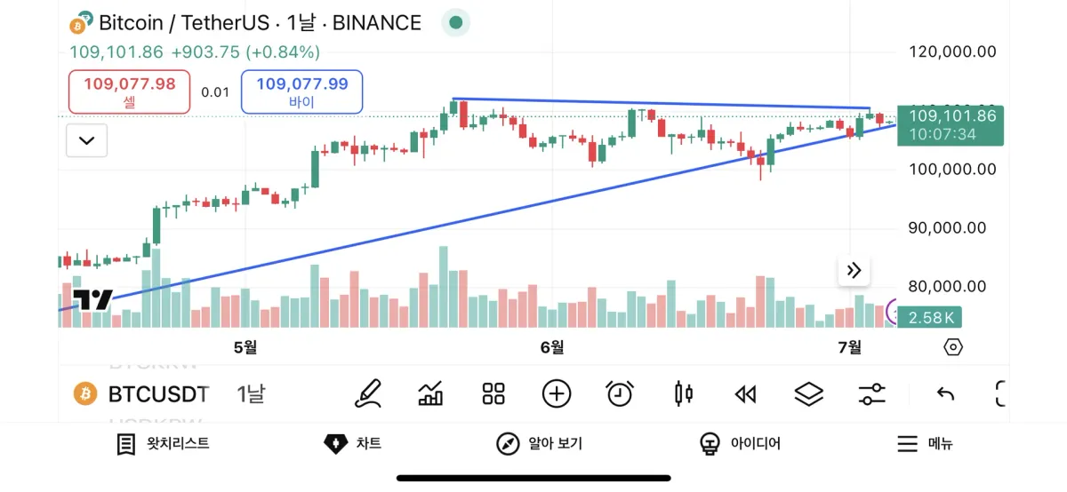Open the hexagon chart settings icon
The image size is (1067, 492).
point(953,346)
